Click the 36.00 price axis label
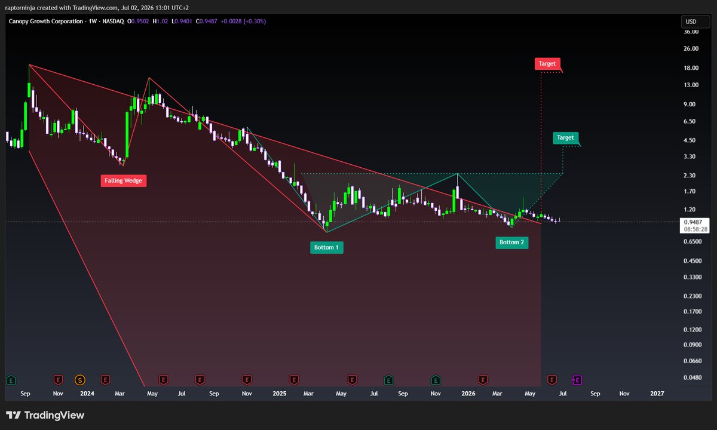 click(x=691, y=32)
